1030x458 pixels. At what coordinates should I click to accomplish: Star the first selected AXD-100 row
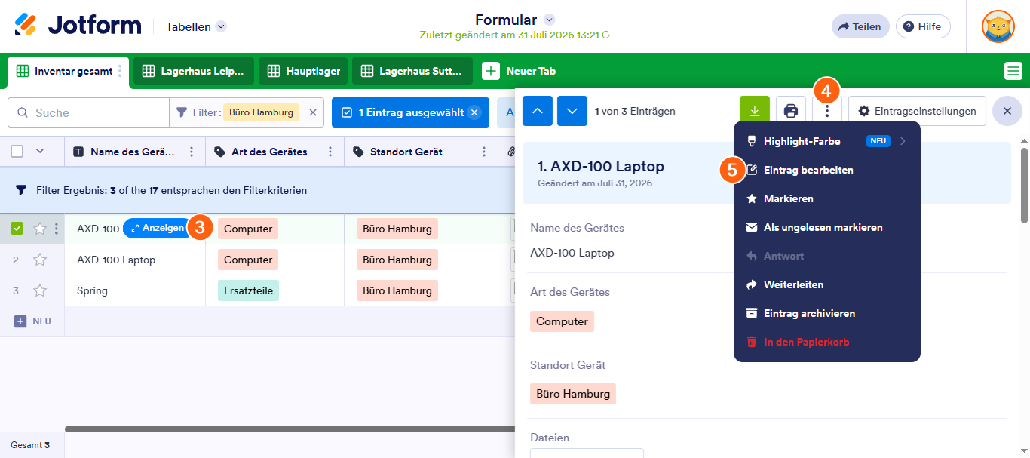coord(40,229)
